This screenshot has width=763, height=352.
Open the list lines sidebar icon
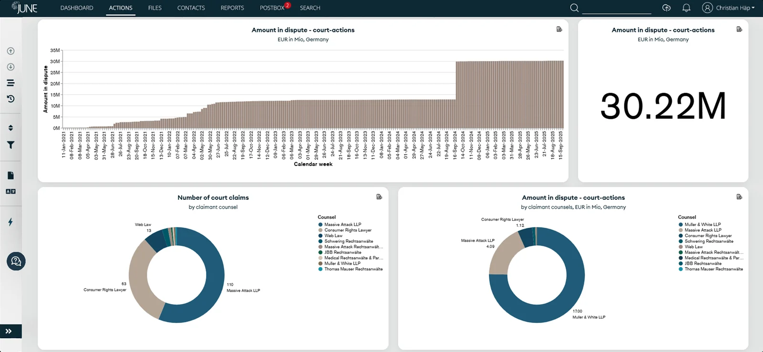point(10,83)
